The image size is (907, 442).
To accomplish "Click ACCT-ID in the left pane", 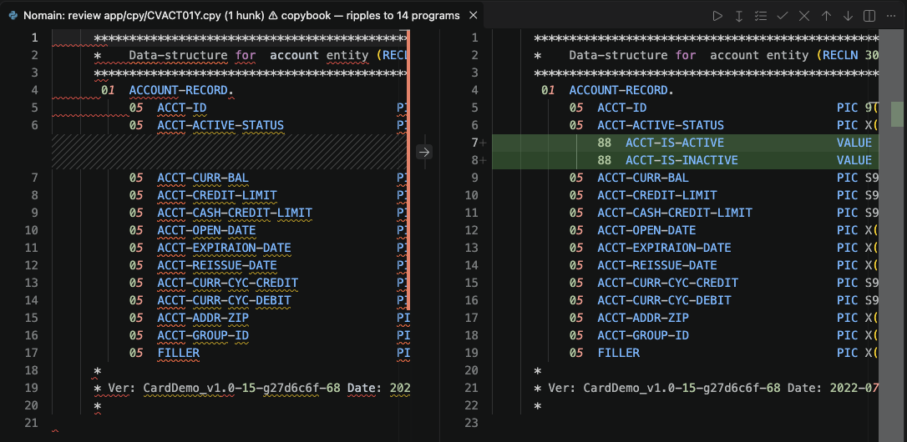I will click(x=181, y=108).
